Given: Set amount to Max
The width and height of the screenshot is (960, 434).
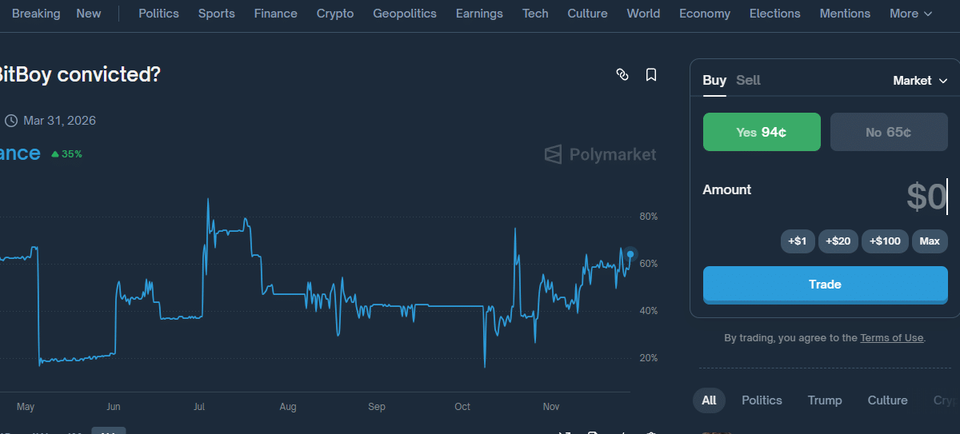Looking at the screenshot, I should [x=930, y=241].
